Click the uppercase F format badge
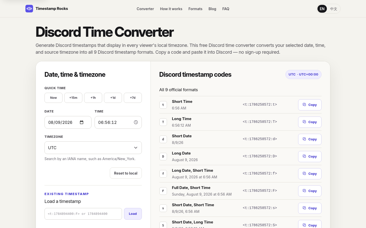 coord(163,191)
